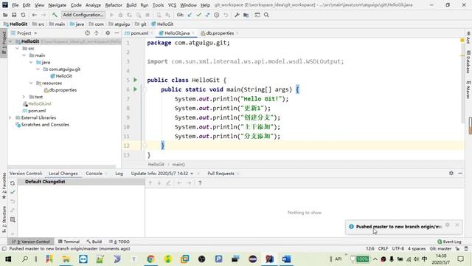Screen dimensions: 472x266
Task: Collapse the java folder in tree
Action: (x=31, y=62)
